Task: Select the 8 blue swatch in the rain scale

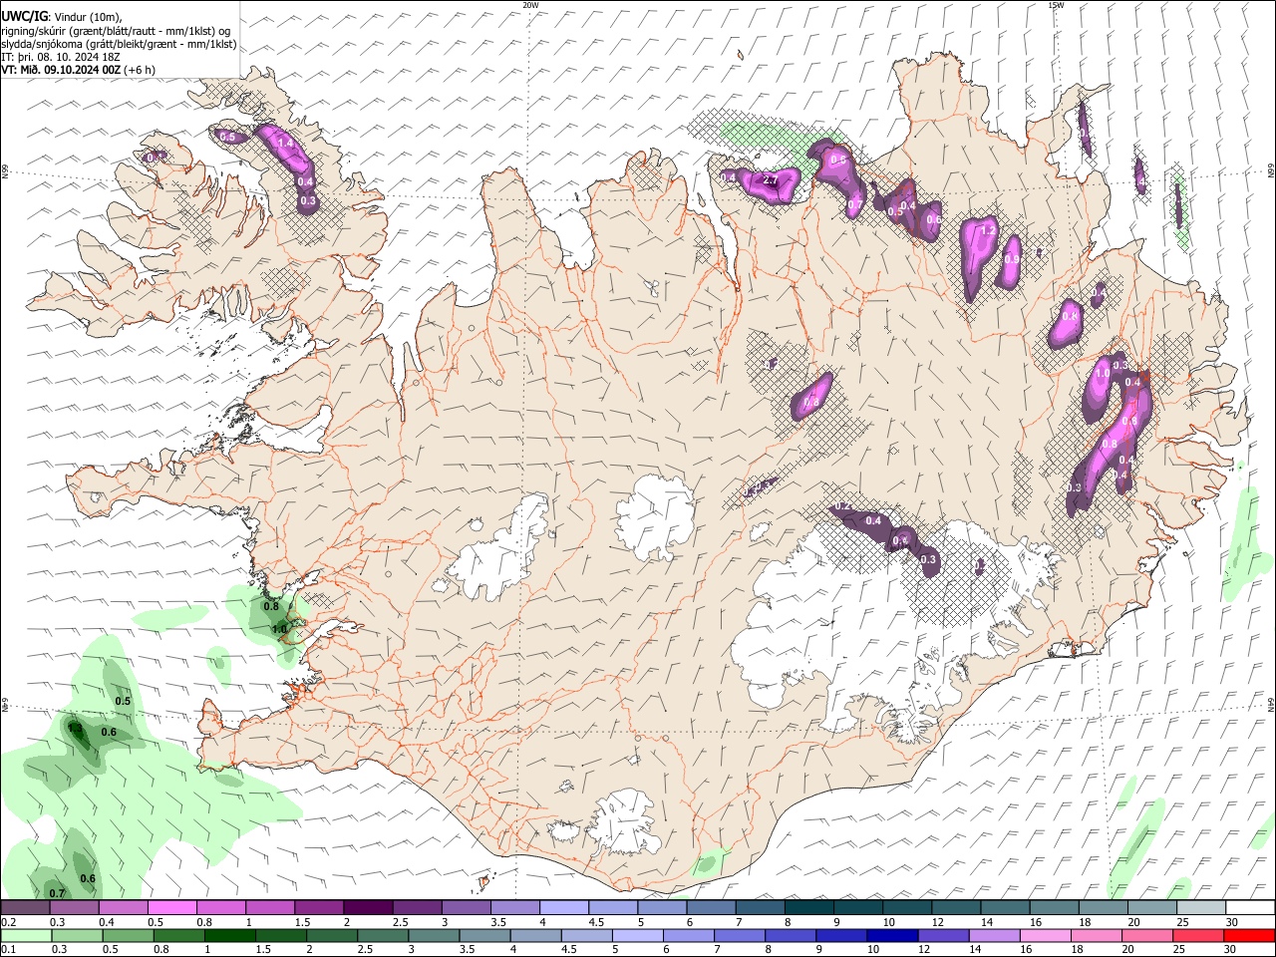Action: pyautogui.click(x=793, y=935)
